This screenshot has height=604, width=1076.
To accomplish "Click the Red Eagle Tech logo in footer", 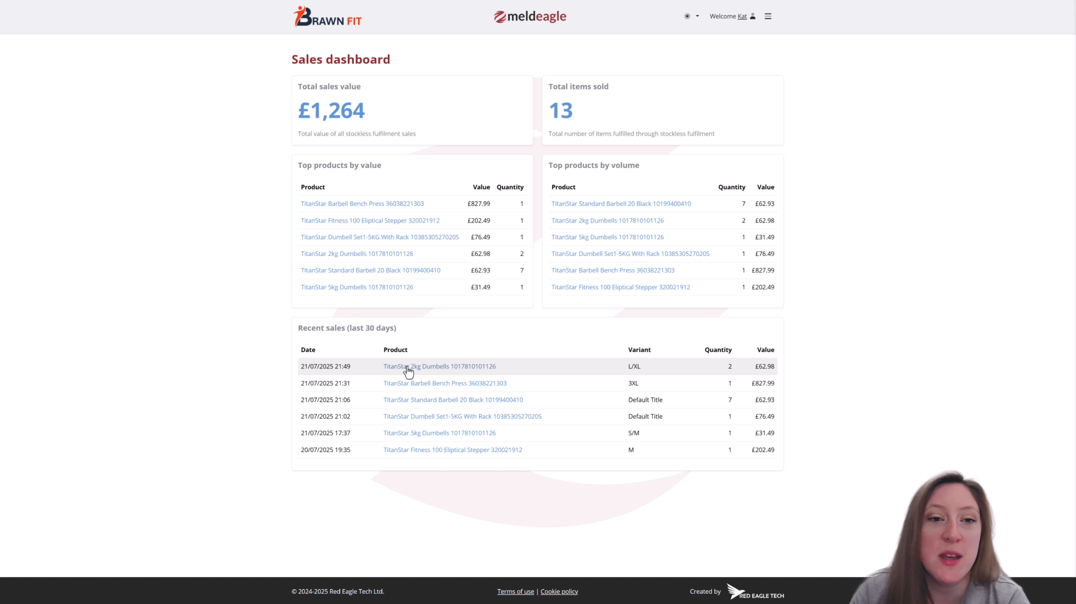I will (x=754, y=592).
